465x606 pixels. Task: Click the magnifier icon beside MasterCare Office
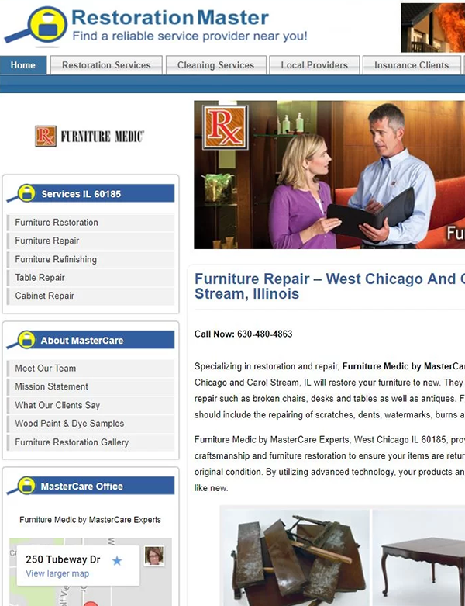pyautogui.click(x=22, y=486)
